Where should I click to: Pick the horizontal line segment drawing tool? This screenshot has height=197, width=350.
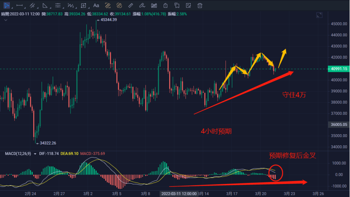coord(19,6)
